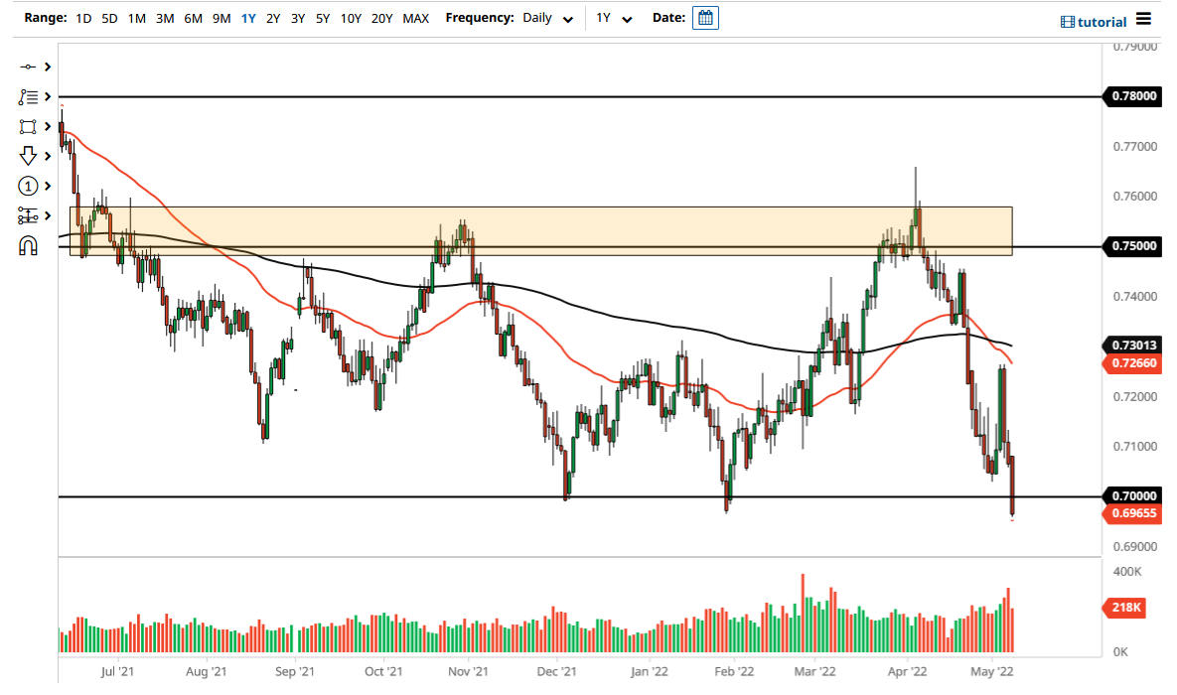
Task: Expand the trendline tool options chevron
Action: 47,67
